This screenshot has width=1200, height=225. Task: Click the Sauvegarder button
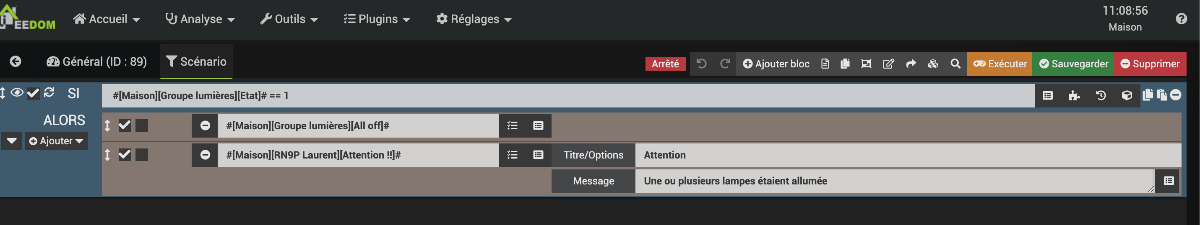(x=1073, y=64)
